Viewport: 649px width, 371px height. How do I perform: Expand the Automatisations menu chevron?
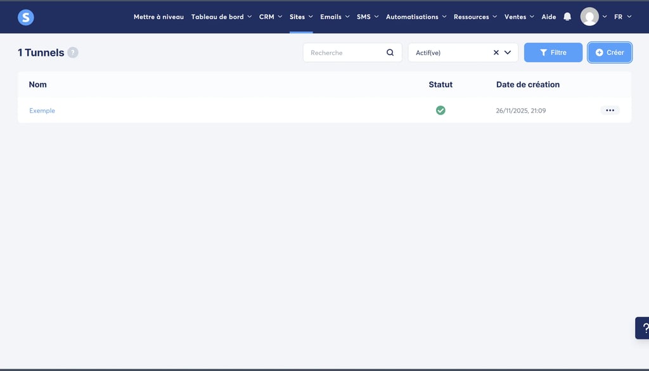(444, 16)
